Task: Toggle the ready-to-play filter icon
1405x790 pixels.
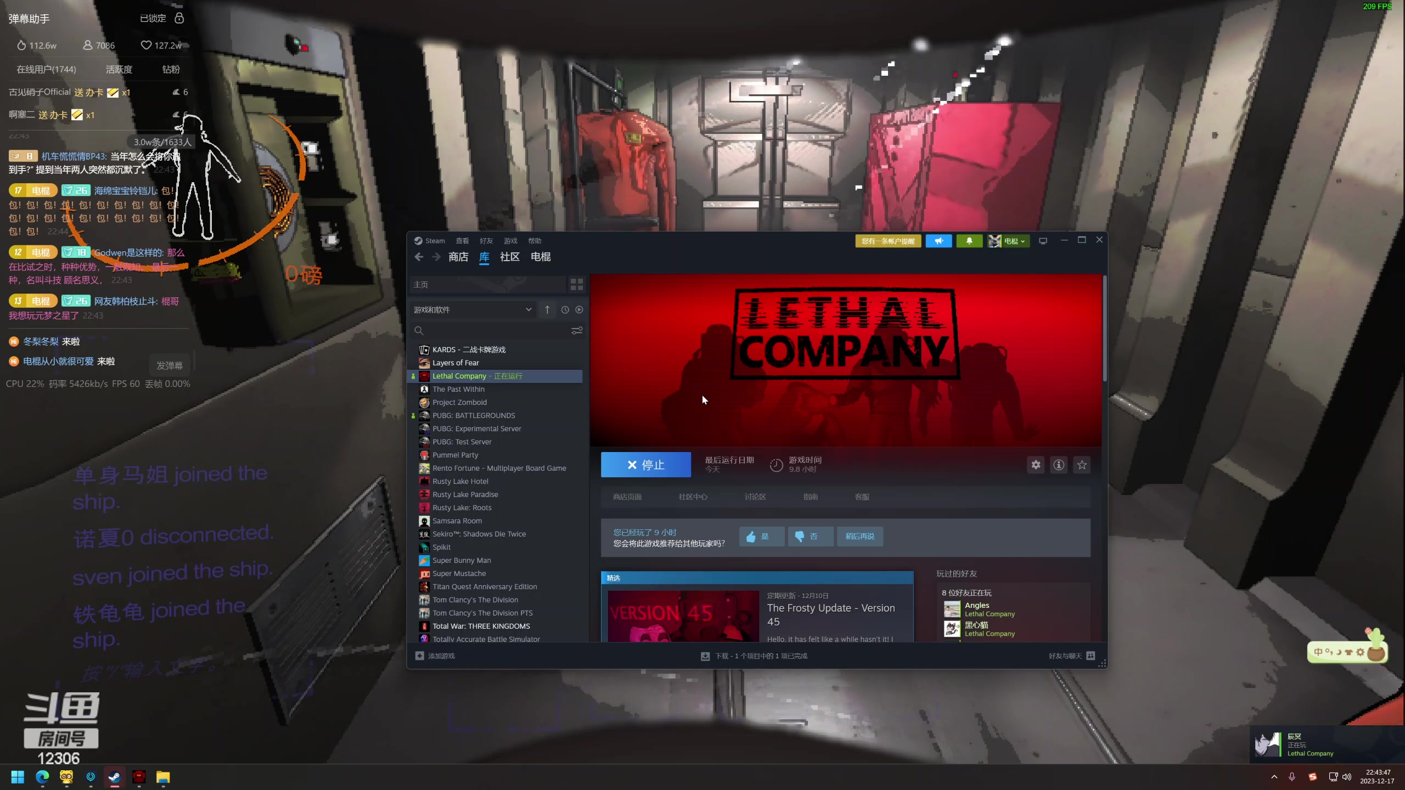Action: (x=579, y=310)
